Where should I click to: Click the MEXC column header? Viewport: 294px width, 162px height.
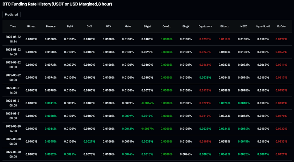244,26
